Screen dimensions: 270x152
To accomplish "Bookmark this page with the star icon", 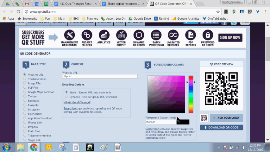I will [218, 12].
